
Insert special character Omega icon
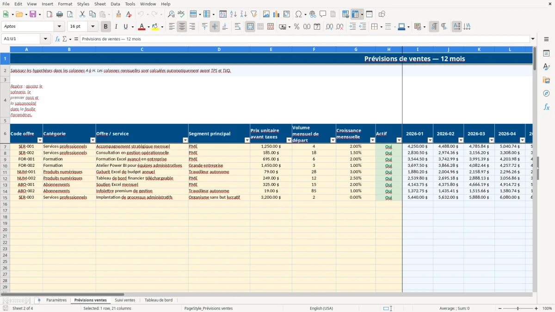(x=298, y=14)
